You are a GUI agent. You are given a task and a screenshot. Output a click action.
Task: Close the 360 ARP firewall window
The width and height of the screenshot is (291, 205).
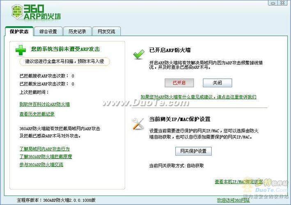pos(282,3)
